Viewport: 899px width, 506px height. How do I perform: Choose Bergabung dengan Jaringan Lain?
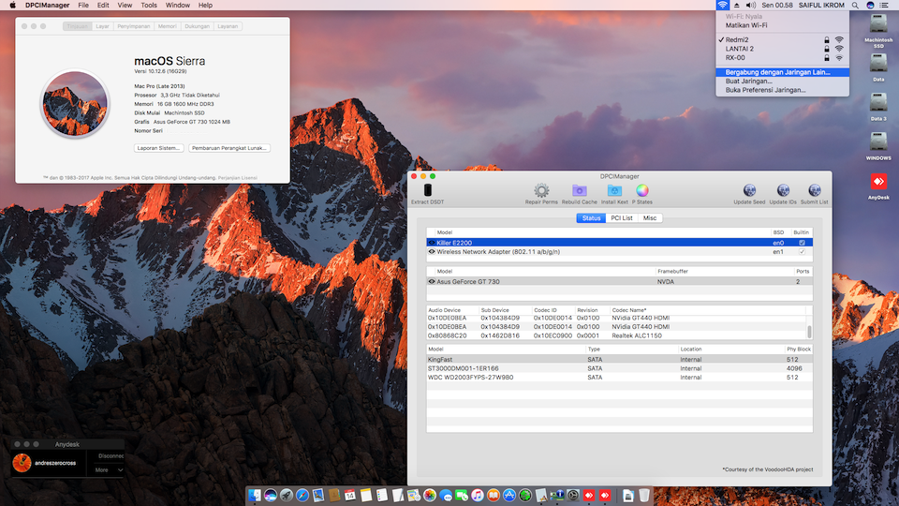pyautogui.click(x=782, y=72)
